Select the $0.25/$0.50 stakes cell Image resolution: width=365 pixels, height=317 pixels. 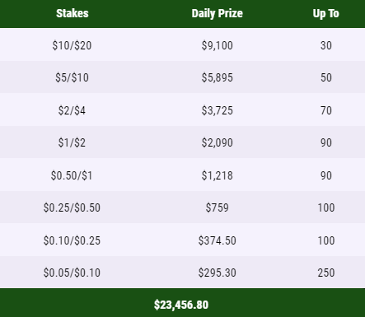[72, 207]
